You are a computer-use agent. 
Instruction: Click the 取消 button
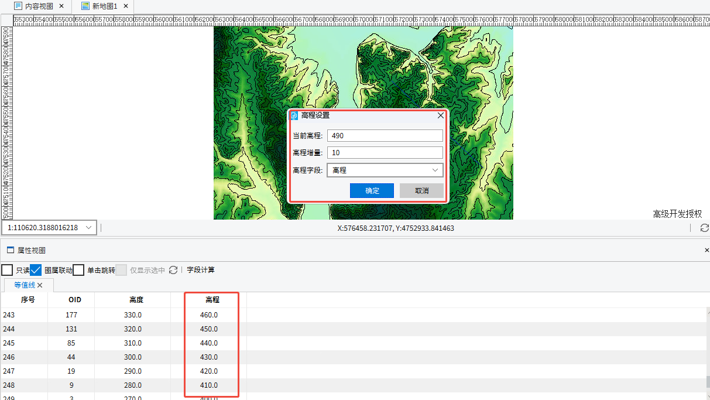(421, 191)
